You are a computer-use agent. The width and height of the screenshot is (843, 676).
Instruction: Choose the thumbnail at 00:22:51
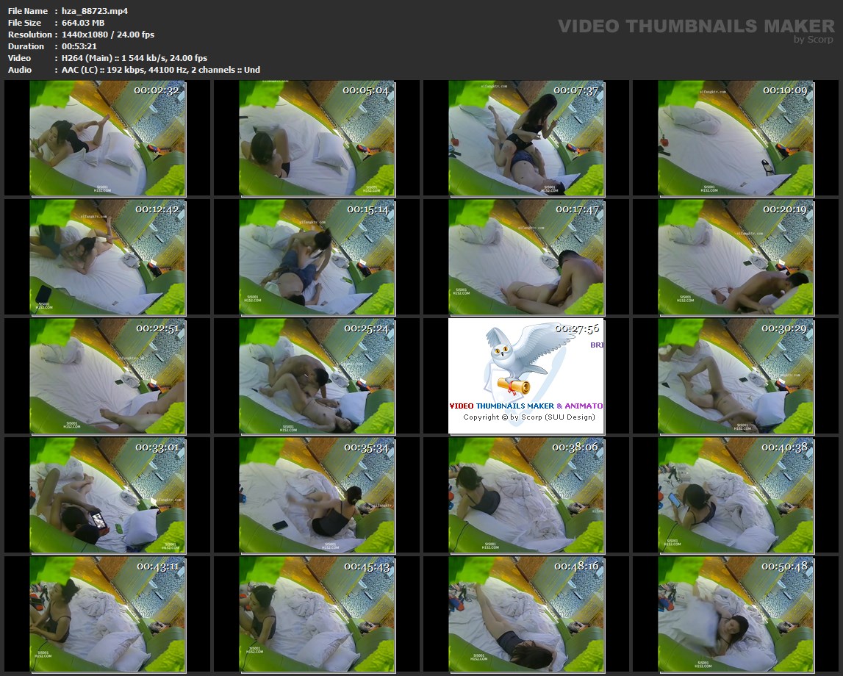[x=107, y=376]
